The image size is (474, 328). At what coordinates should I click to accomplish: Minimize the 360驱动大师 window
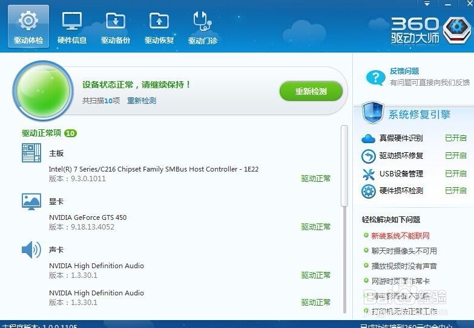point(448,4)
